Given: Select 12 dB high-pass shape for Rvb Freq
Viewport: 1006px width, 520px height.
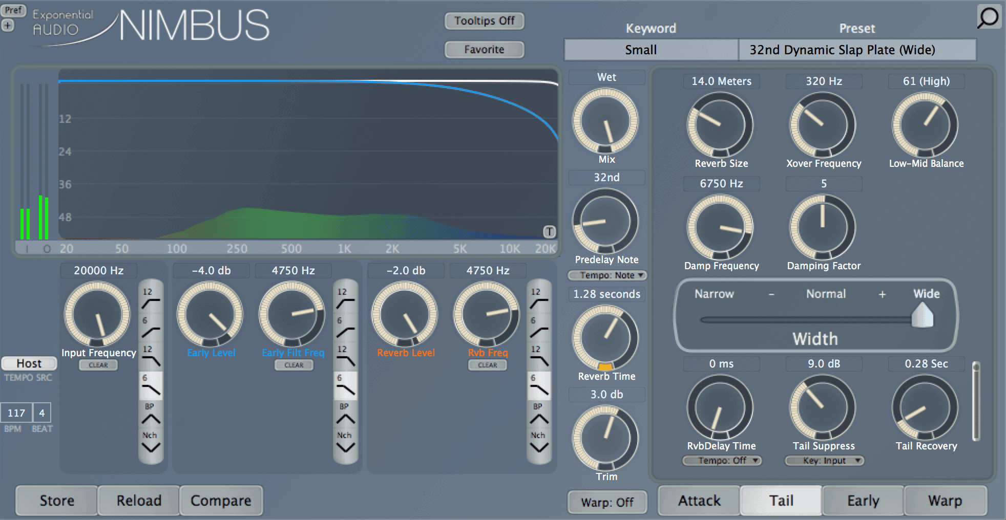Looking at the screenshot, I should click(539, 298).
